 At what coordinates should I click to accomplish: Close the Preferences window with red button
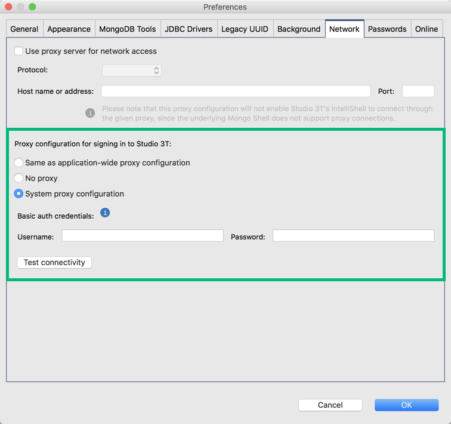[x=8, y=7]
